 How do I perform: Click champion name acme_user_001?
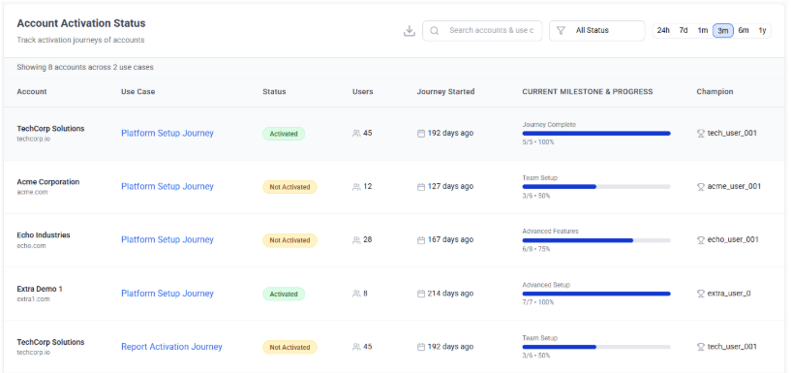[734, 186]
